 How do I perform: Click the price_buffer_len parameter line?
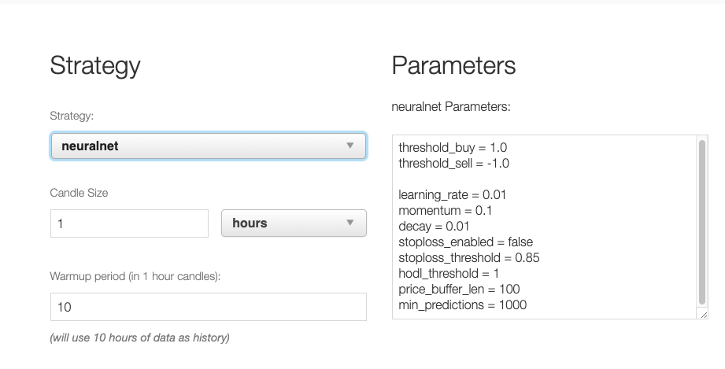tap(459, 290)
